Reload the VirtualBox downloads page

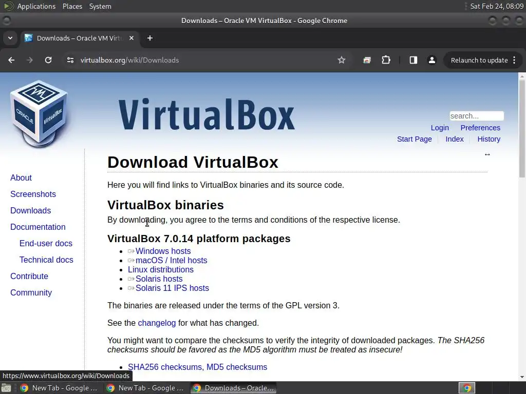tap(48, 60)
